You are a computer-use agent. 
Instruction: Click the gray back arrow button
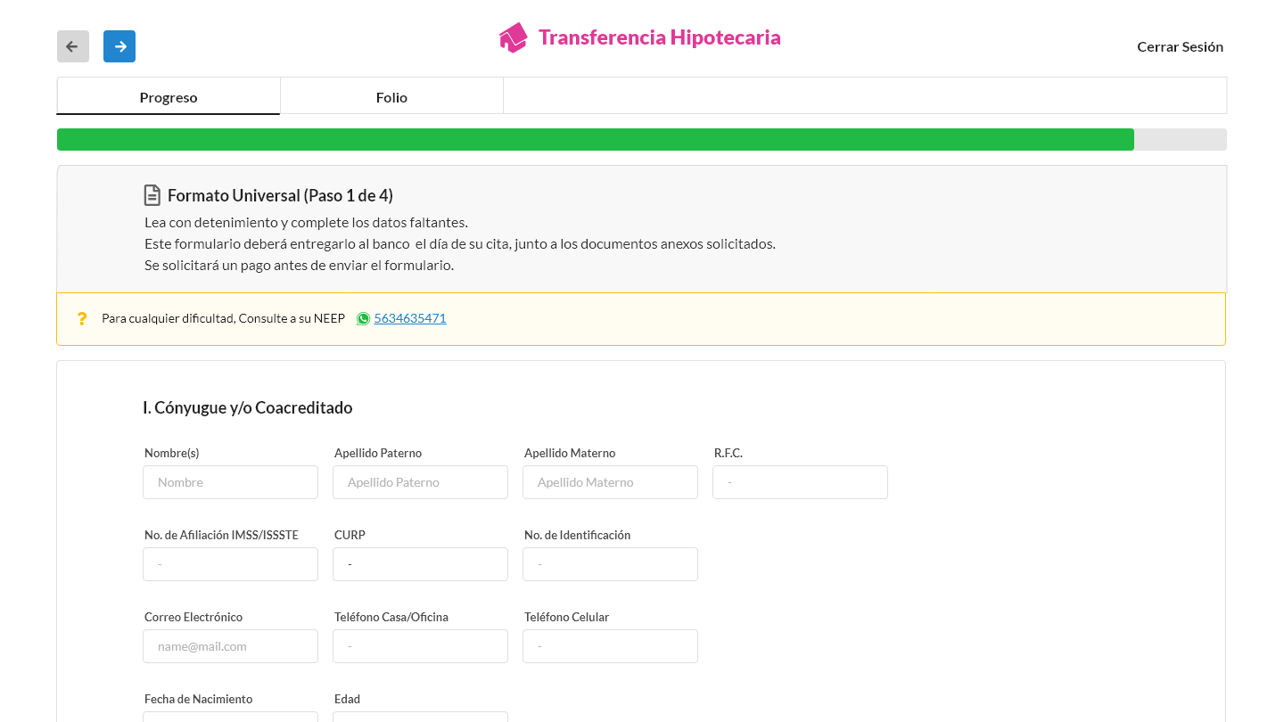click(73, 46)
